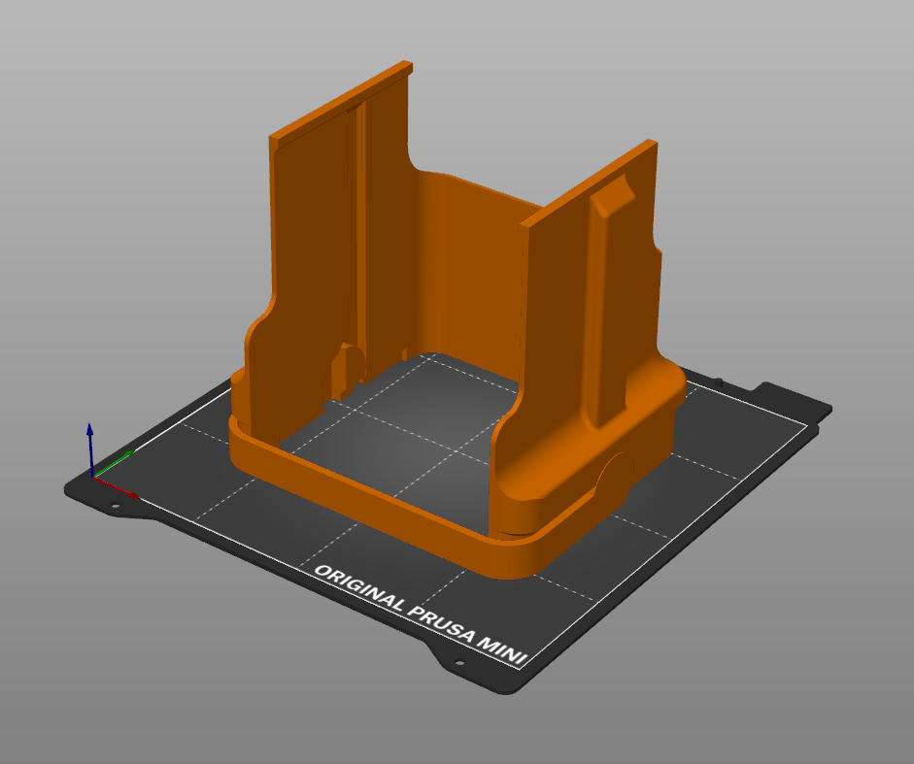Click the screw hole at the bed's bottom edge
The height and width of the screenshot is (764, 914).
pos(458,659)
